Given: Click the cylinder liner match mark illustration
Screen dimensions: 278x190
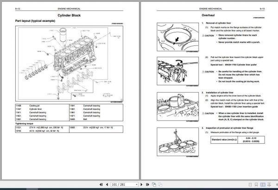Looking at the screenshot, I should (177, 37).
